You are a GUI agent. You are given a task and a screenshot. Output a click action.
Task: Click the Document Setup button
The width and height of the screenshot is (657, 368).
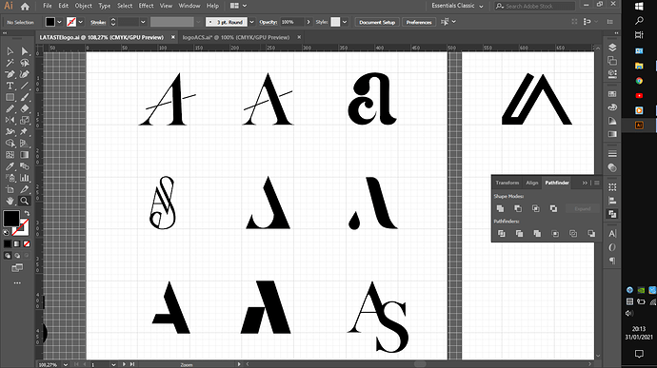[x=377, y=22]
